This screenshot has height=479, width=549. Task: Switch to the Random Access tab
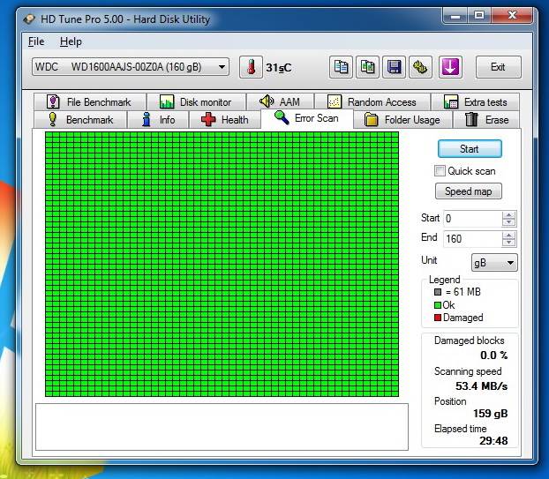point(372,101)
